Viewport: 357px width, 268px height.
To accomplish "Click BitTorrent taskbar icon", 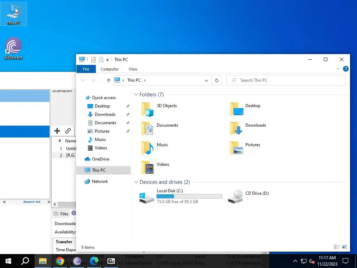I will 77,261.
